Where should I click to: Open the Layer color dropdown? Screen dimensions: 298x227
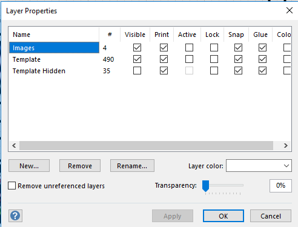[259, 166]
